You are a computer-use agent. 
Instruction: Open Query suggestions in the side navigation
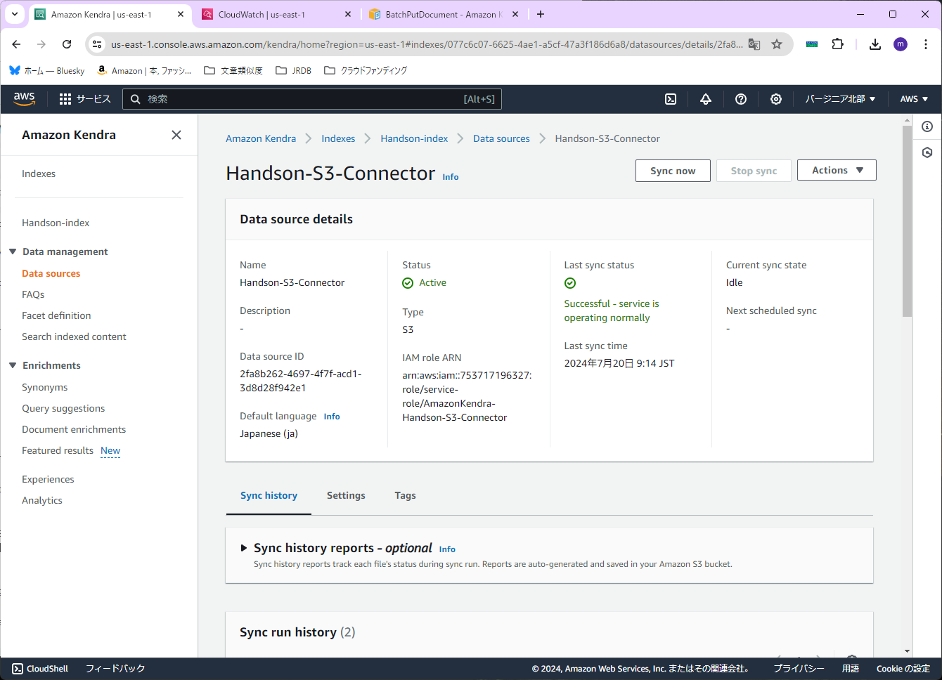click(x=63, y=408)
